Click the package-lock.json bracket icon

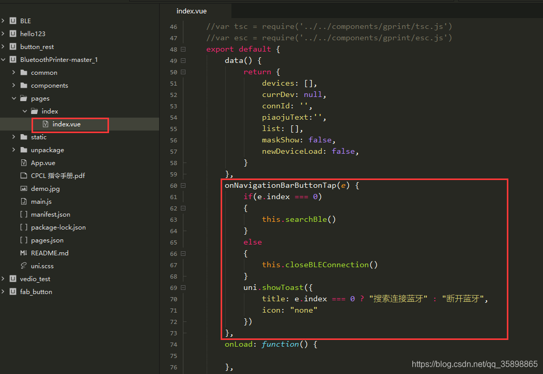24,227
